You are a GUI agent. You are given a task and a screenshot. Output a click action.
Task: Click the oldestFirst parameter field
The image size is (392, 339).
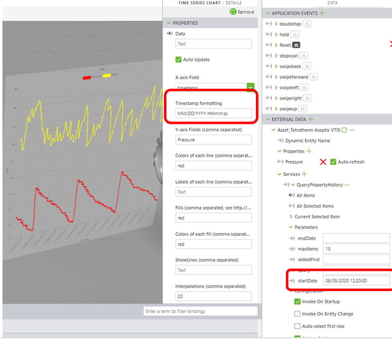(357, 259)
